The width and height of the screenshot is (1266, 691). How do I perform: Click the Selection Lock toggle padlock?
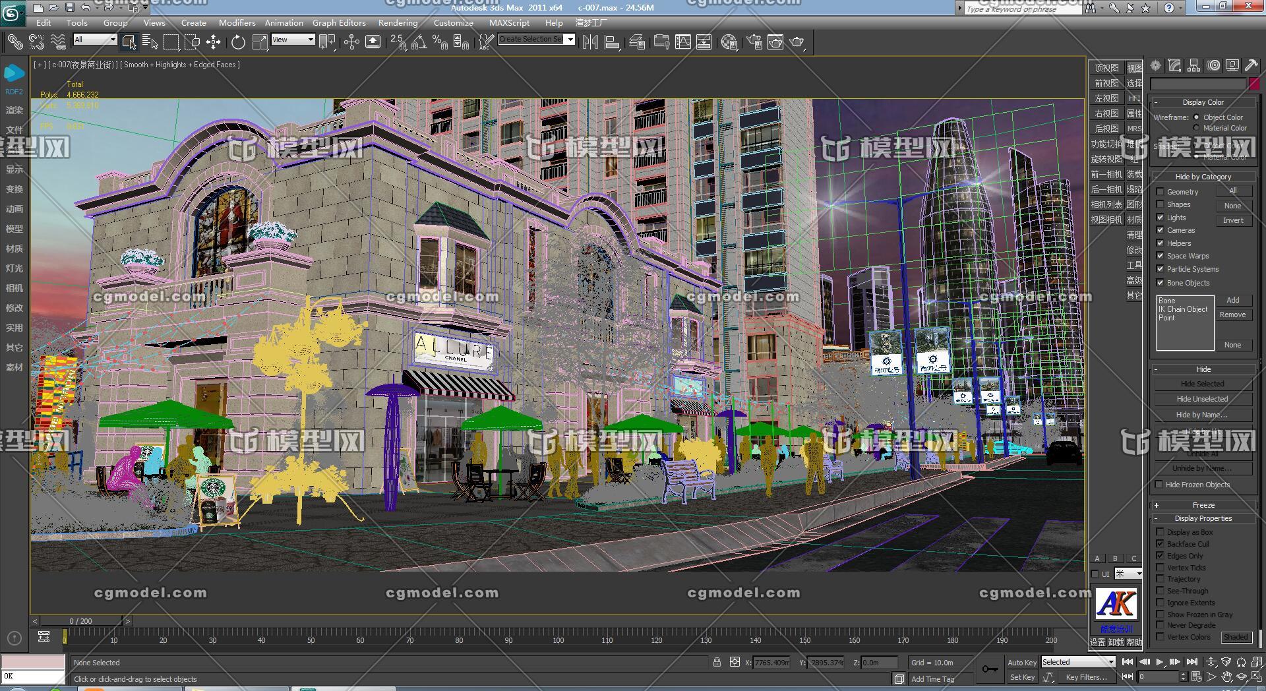coord(717,662)
